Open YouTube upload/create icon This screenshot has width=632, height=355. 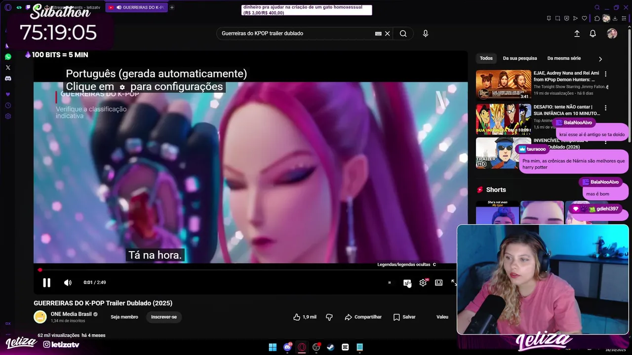(577, 34)
